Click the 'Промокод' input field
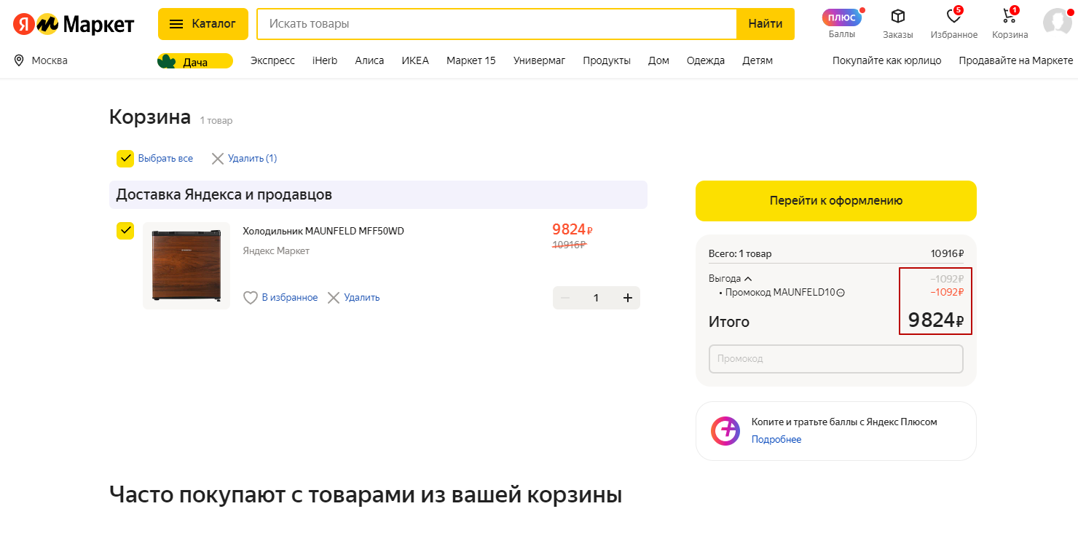This screenshot has height=541, width=1078. click(835, 359)
